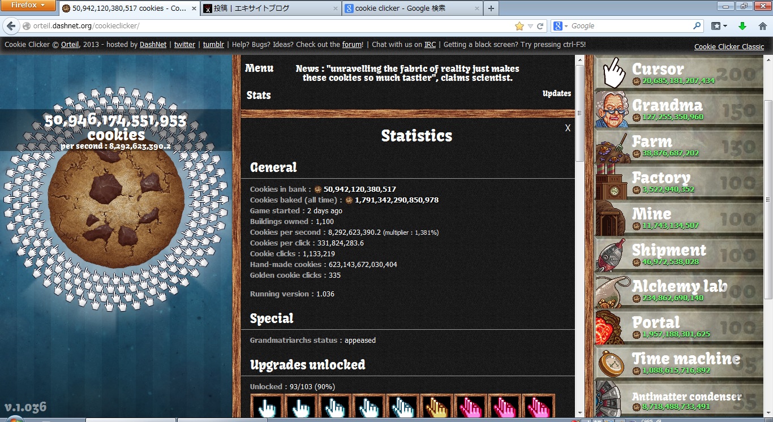Click 'Grandmatriarchs status : appeased' line
This screenshot has height=422, width=773.
point(313,341)
